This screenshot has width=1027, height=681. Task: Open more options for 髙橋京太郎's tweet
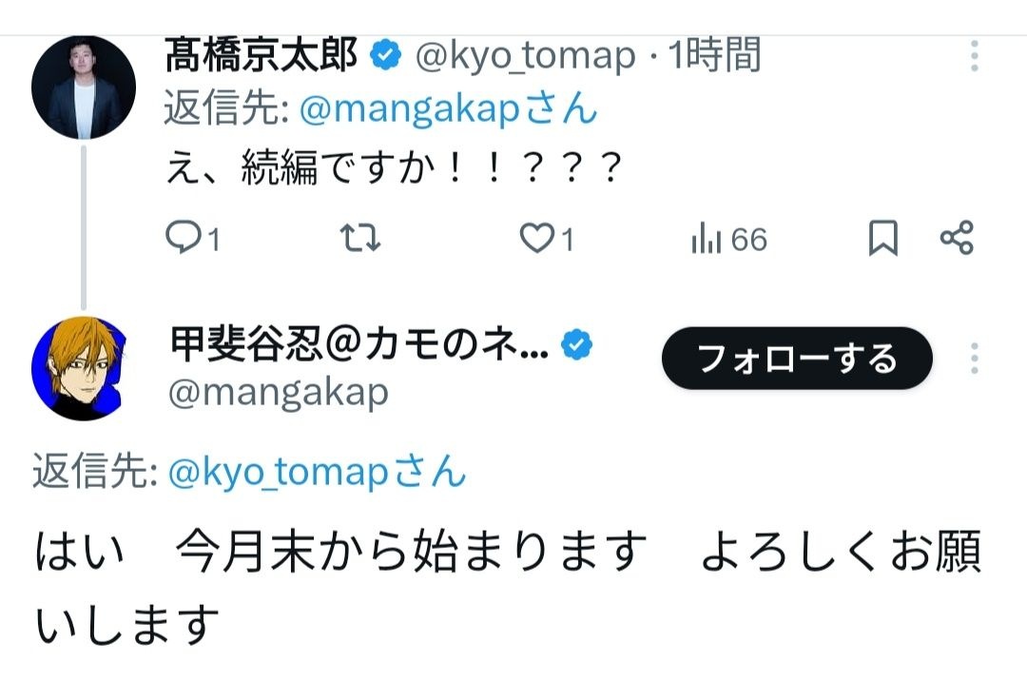point(975,56)
